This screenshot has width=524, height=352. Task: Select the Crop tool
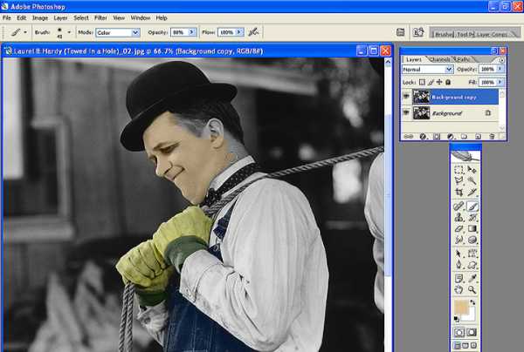pos(459,192)
